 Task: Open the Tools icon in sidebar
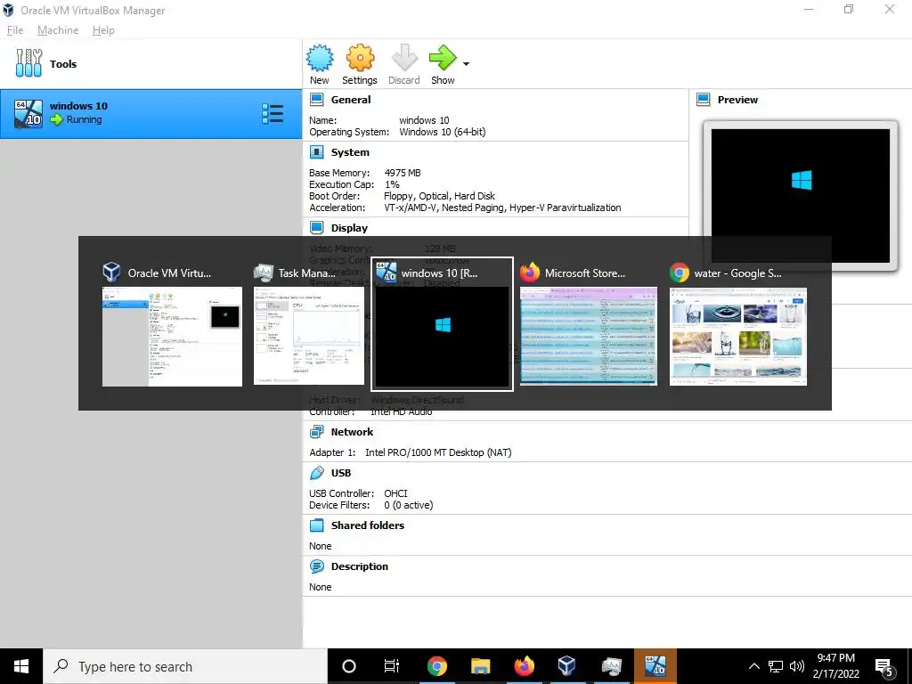pos(28,63)
